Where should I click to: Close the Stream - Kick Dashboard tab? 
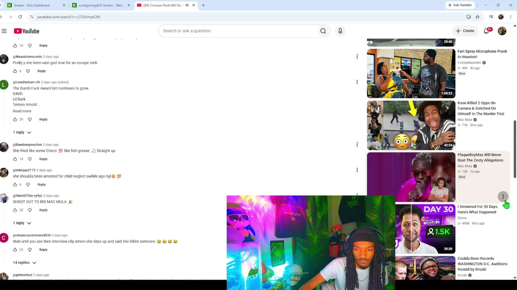tap(64, 5)
